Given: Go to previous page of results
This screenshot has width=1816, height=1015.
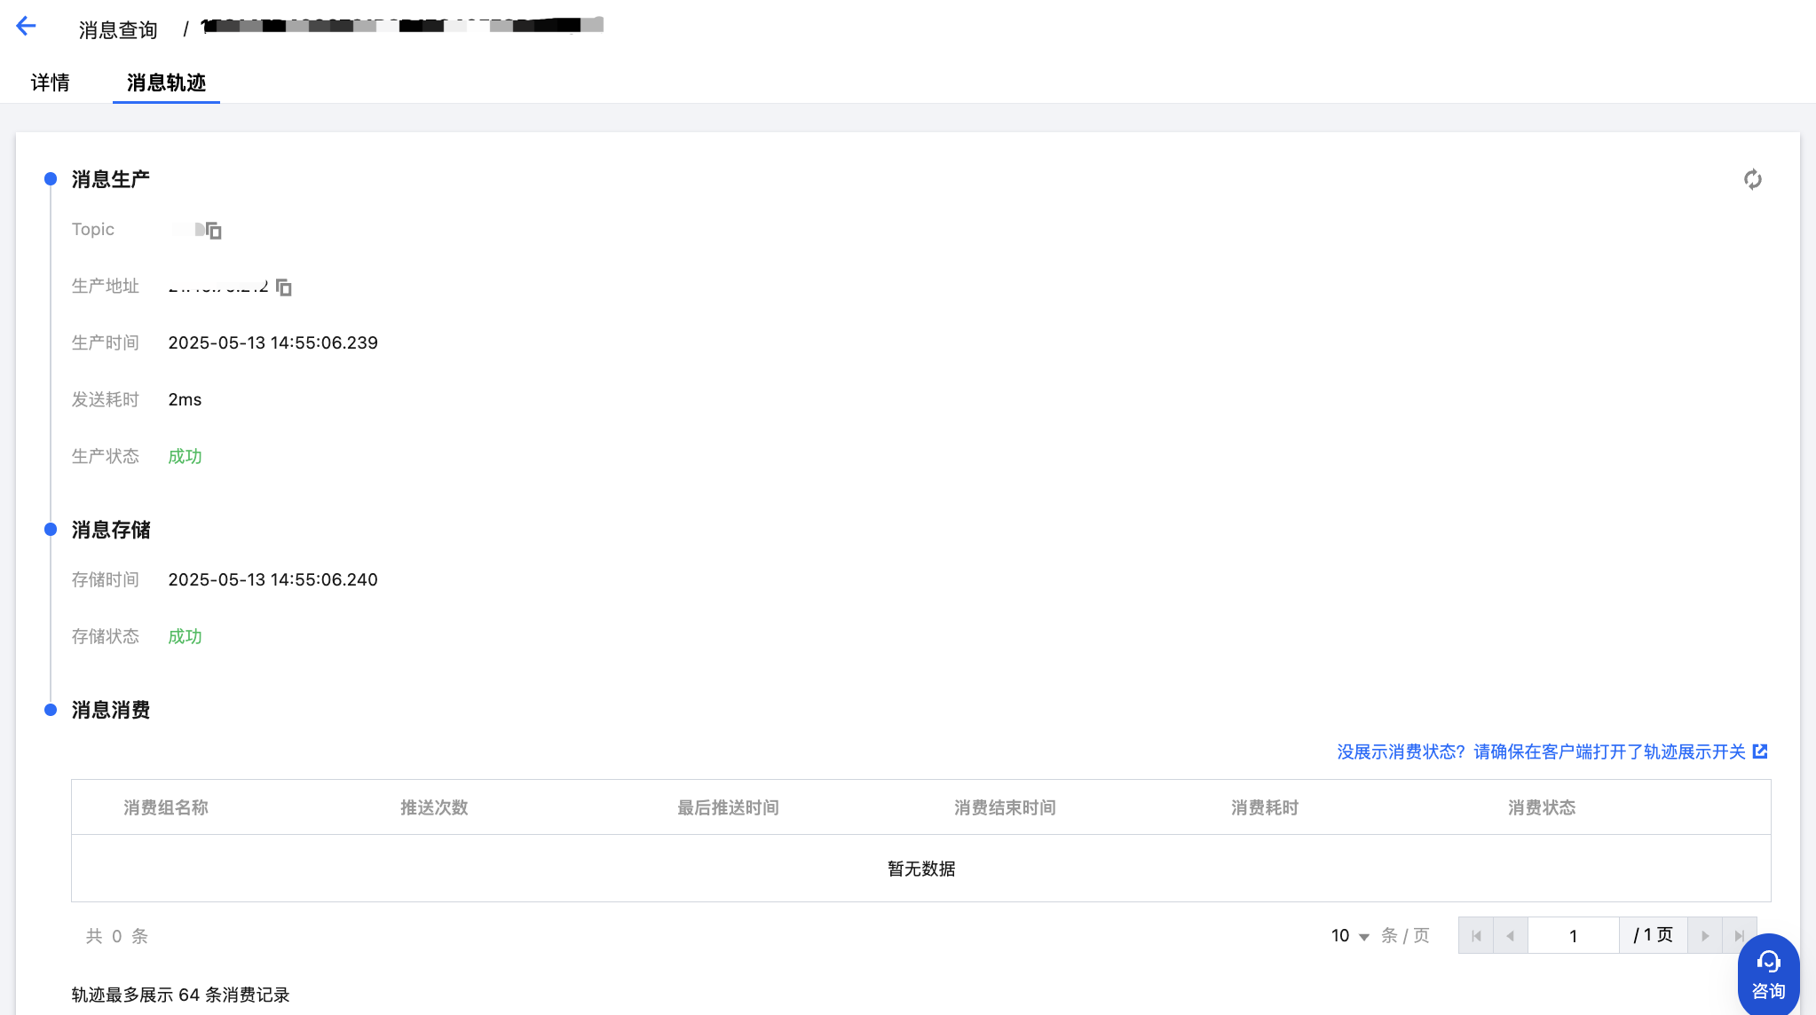Looking at the screenshot, I should click(x=1510, y=936).
